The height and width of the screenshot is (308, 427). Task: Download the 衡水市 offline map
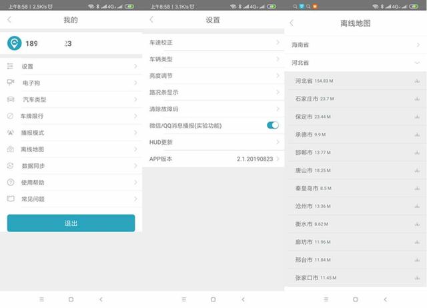[417, 224]
